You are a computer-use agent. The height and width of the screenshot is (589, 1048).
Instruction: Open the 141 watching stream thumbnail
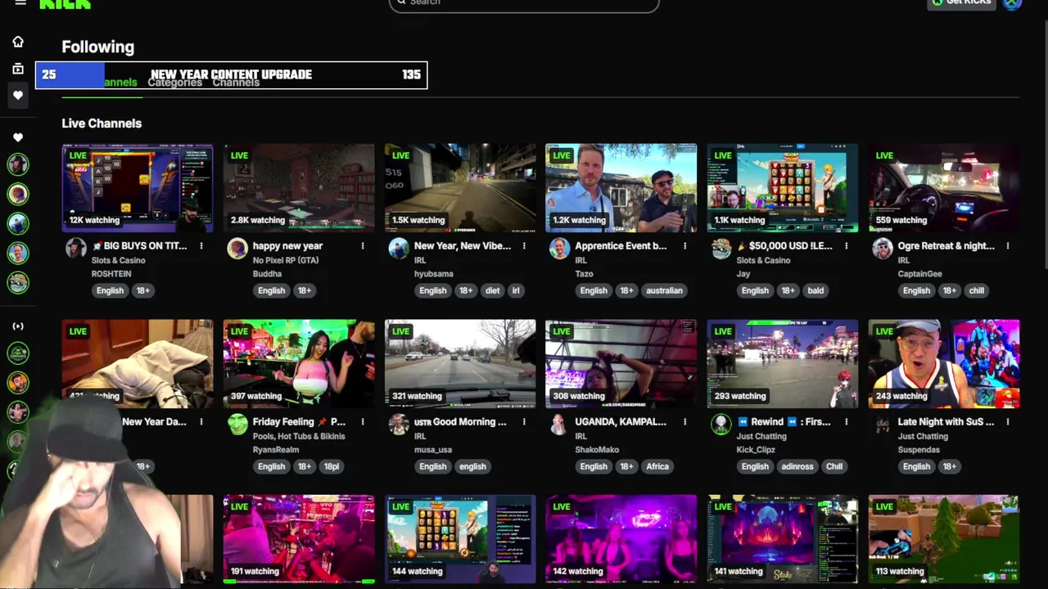783,540
